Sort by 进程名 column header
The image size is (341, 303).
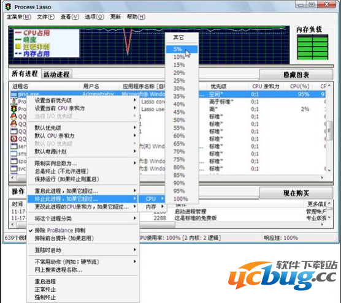tap(45, 86)
